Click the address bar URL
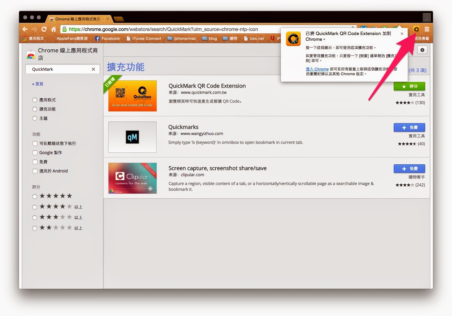 (163, 29)
